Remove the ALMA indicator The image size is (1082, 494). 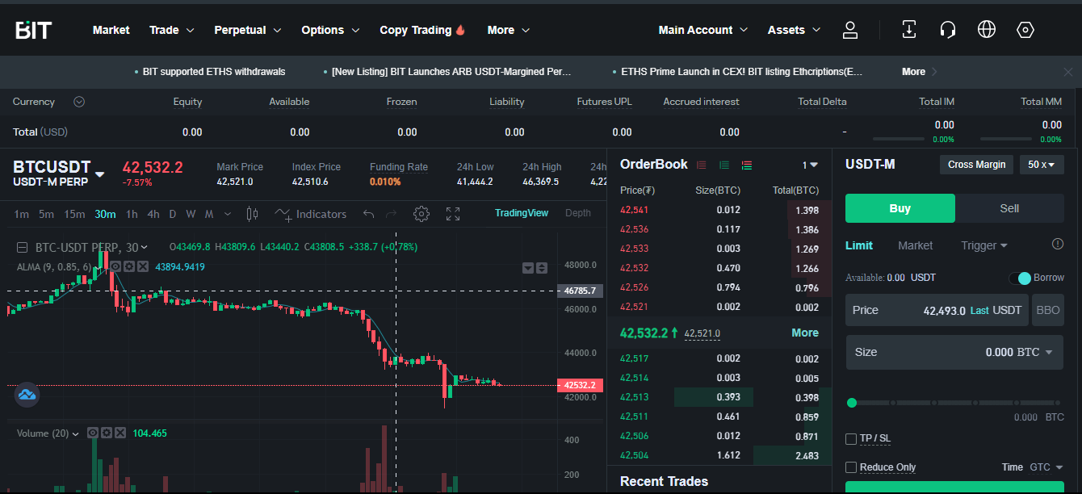tap(143, 266)
